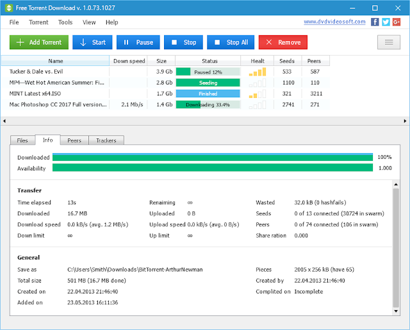Open the Facebook icon link
The width and height of the screenshot is (410, 330).
[x=375, y=22]
